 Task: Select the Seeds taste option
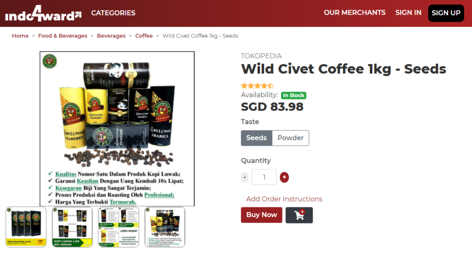tap(256, 138)
